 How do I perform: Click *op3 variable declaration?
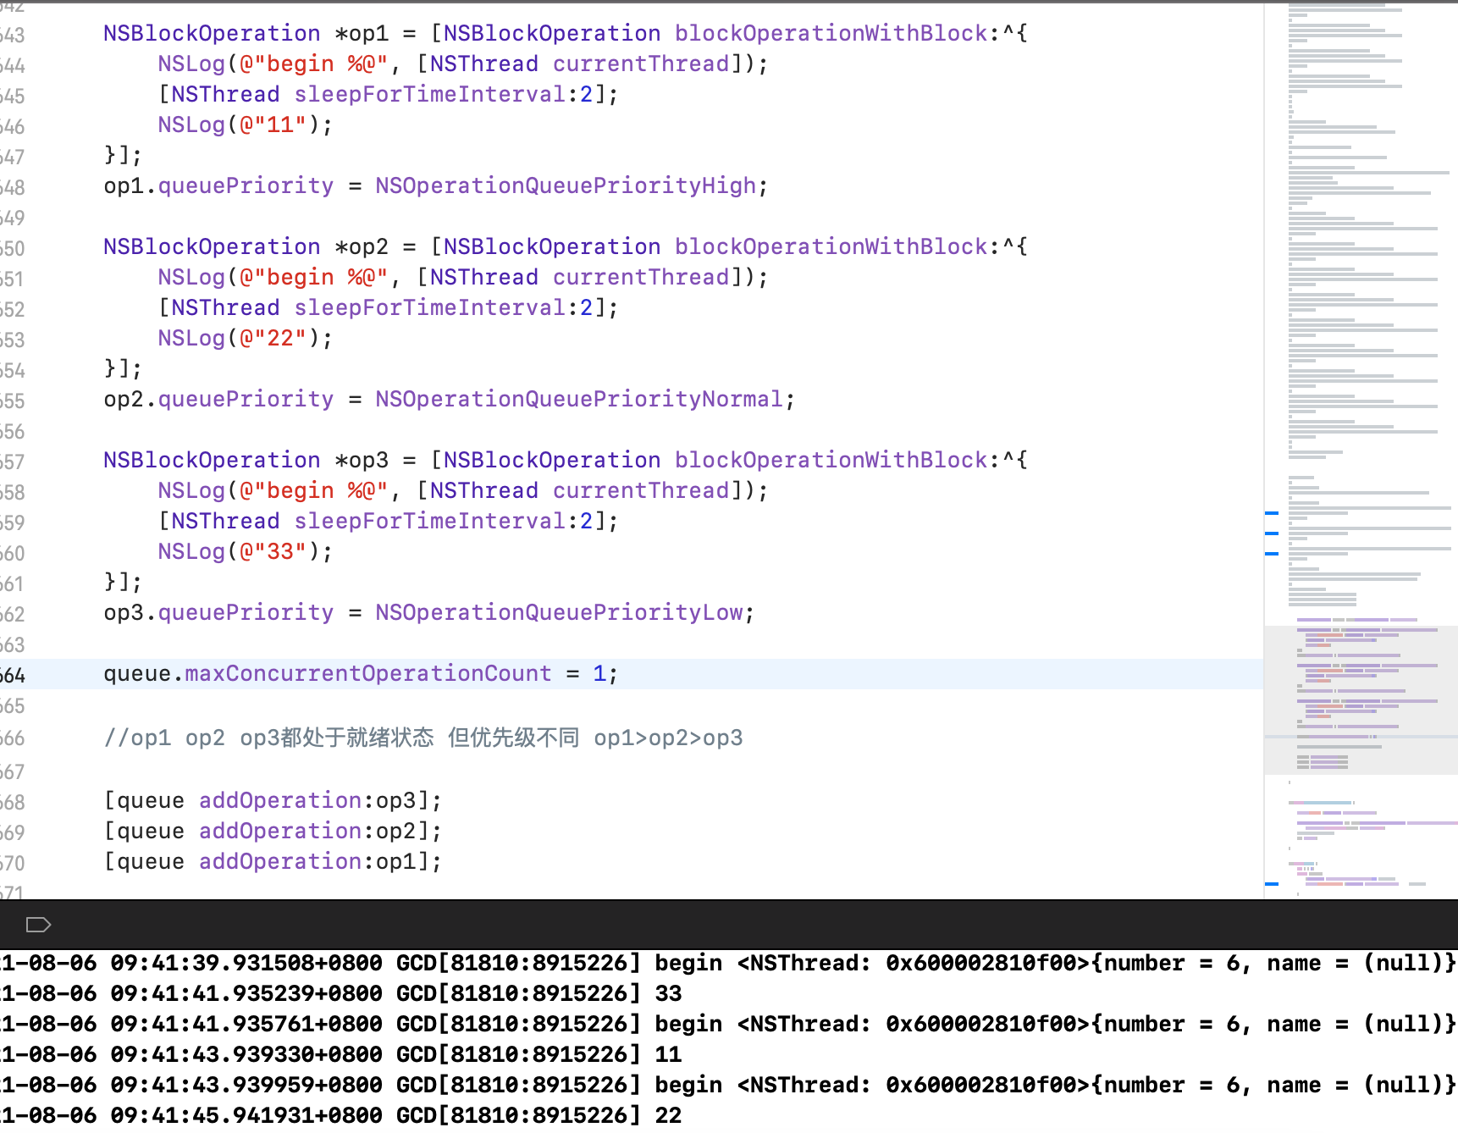pyautogui.click(x=362, y=461)
